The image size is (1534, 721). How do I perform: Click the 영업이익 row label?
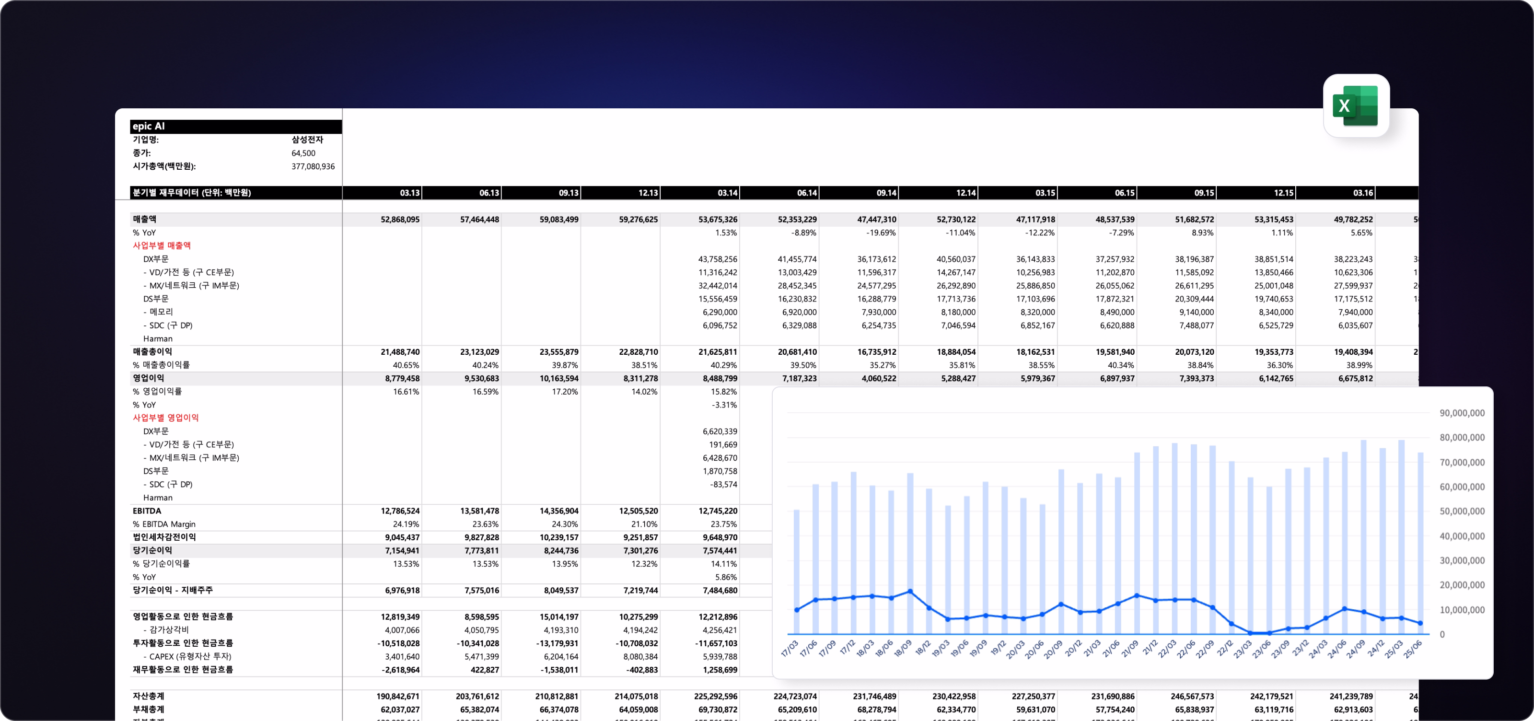[x=148, y=378]
